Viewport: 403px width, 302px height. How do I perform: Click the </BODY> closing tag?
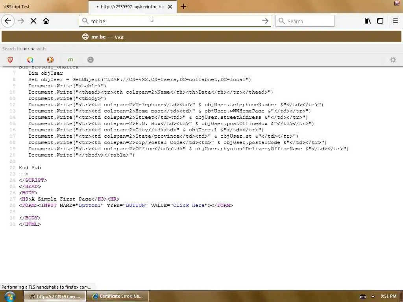30,218
